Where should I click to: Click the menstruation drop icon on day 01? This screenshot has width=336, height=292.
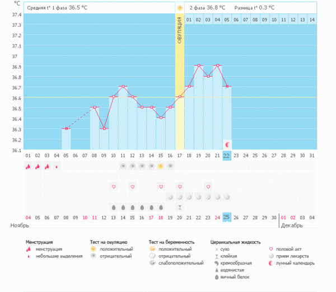28,166
